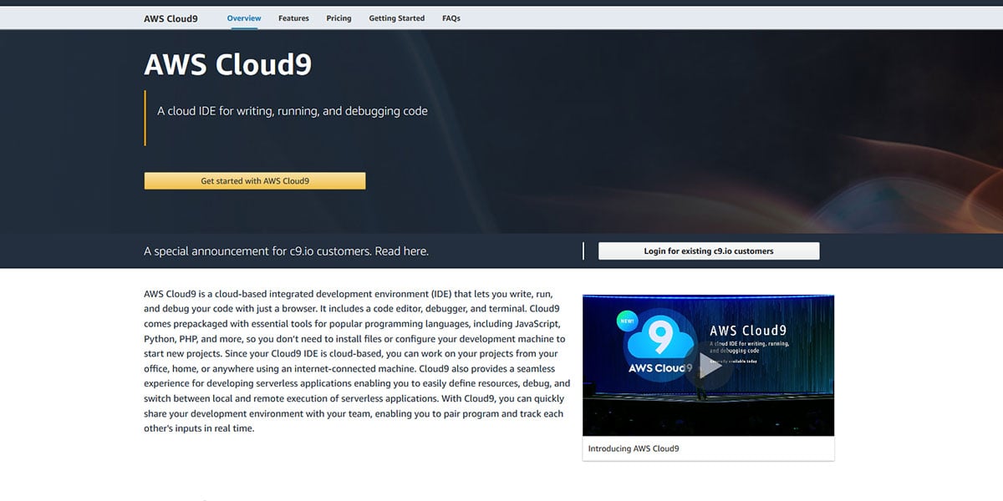
Task: Click the yellow accent bar beside tagline
Action: point(145,118)
